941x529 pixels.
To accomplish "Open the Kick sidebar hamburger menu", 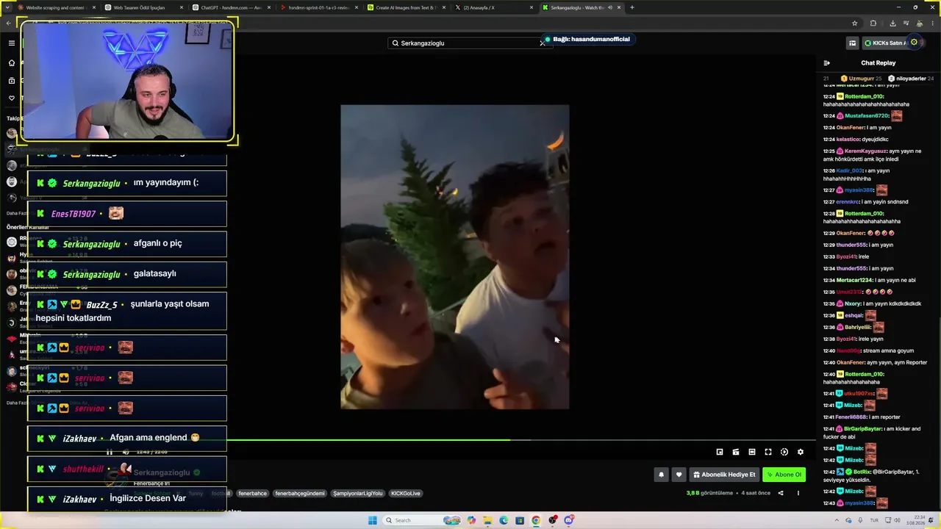I will coord(12,43).
